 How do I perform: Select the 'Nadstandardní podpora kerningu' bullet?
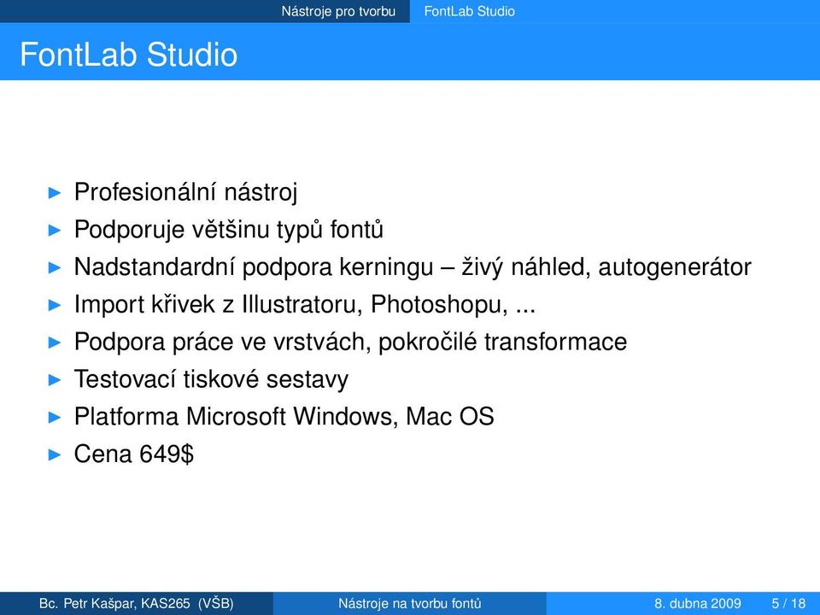click(x=413, y=266)
